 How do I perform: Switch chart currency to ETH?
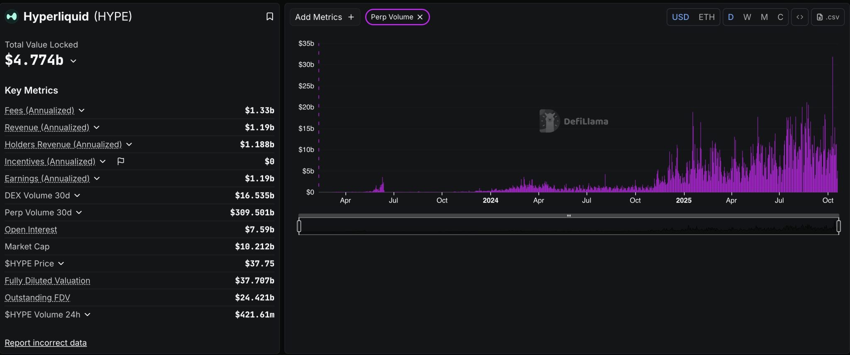click(706, 17)
